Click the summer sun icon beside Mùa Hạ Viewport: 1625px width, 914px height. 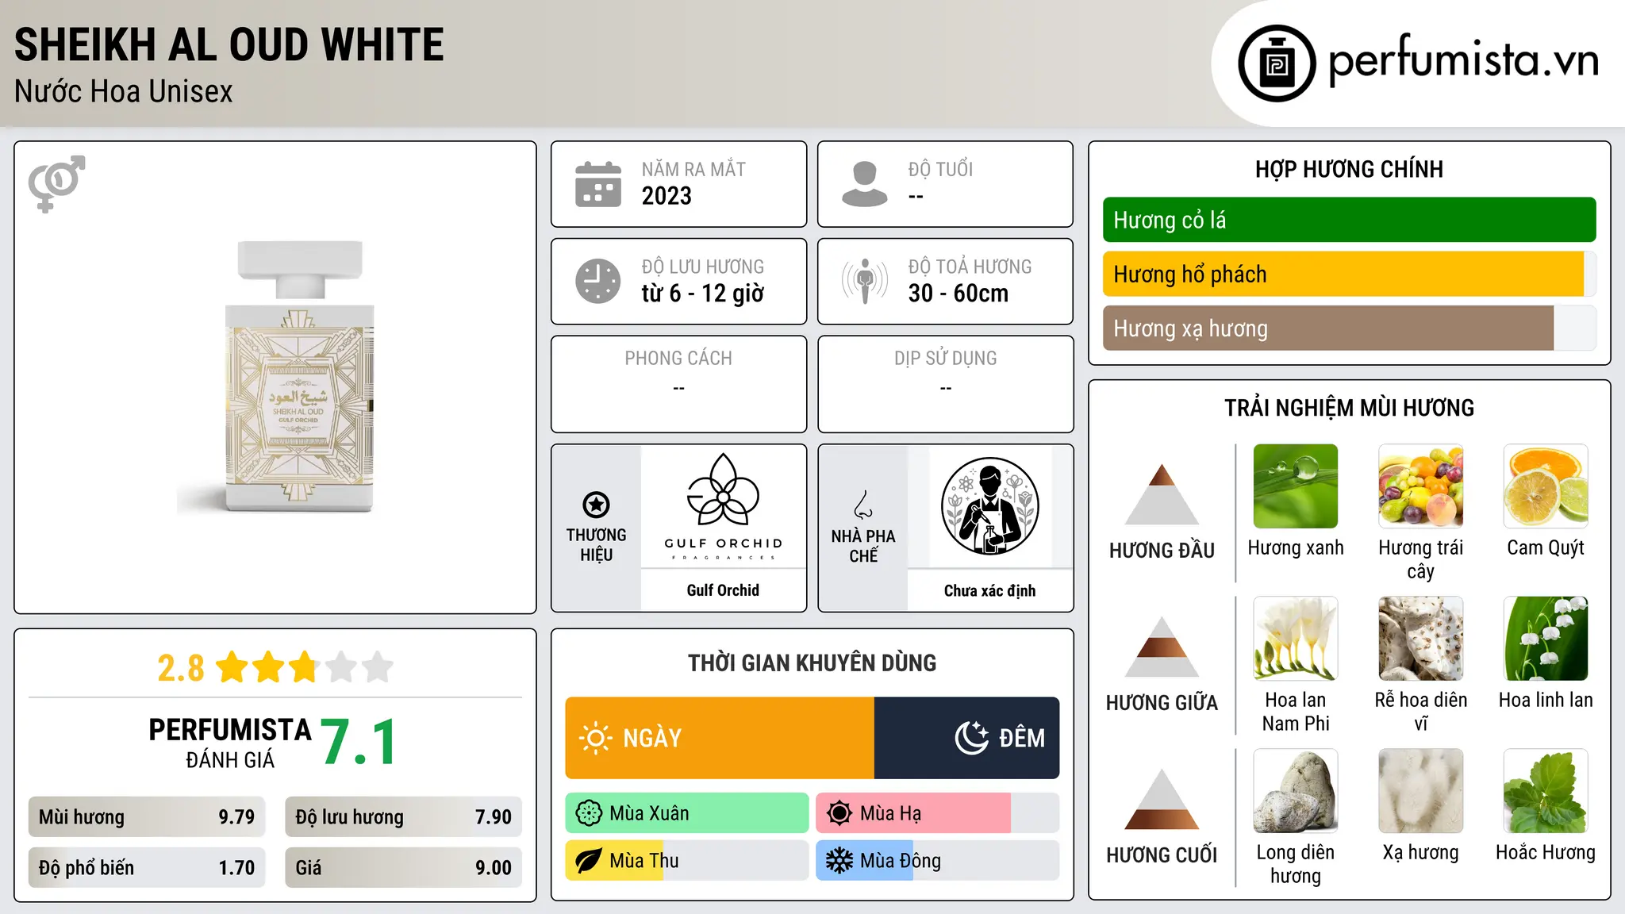[839, 813]
